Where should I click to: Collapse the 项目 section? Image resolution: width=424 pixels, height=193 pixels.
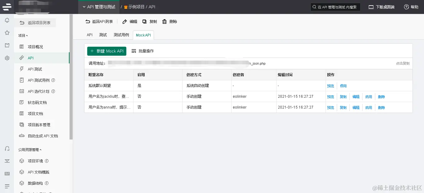pos(23,36)
